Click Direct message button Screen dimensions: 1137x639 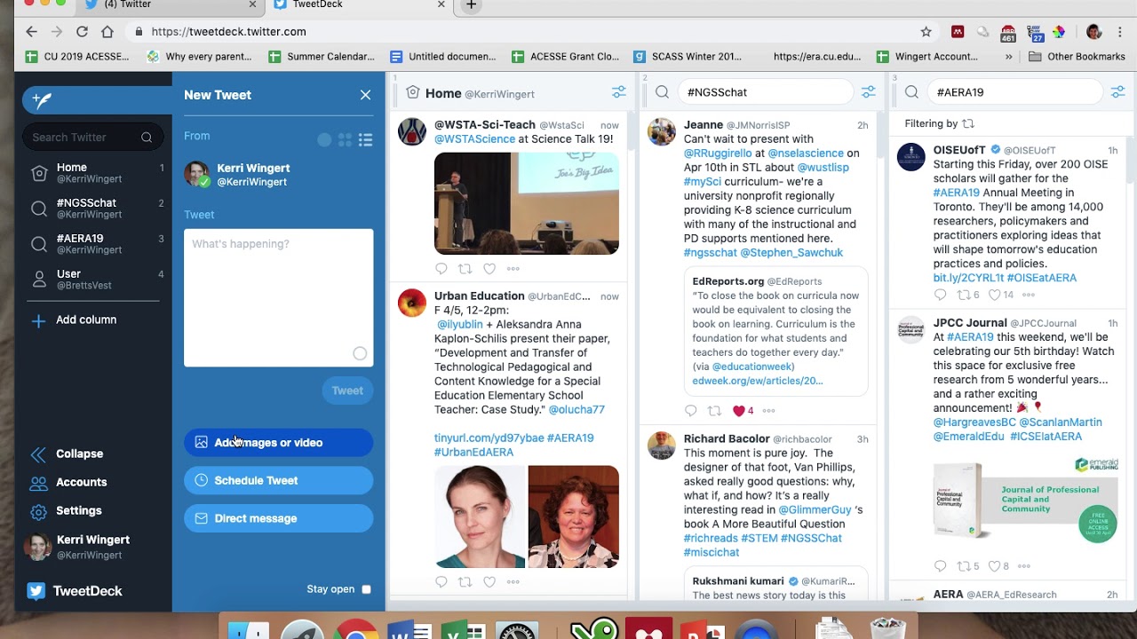(278, 519)
